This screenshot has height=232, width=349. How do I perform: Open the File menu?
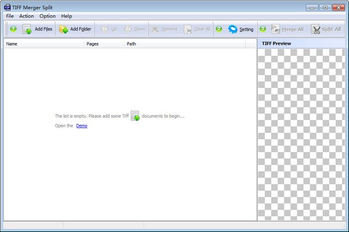click(x=10, y=16)
